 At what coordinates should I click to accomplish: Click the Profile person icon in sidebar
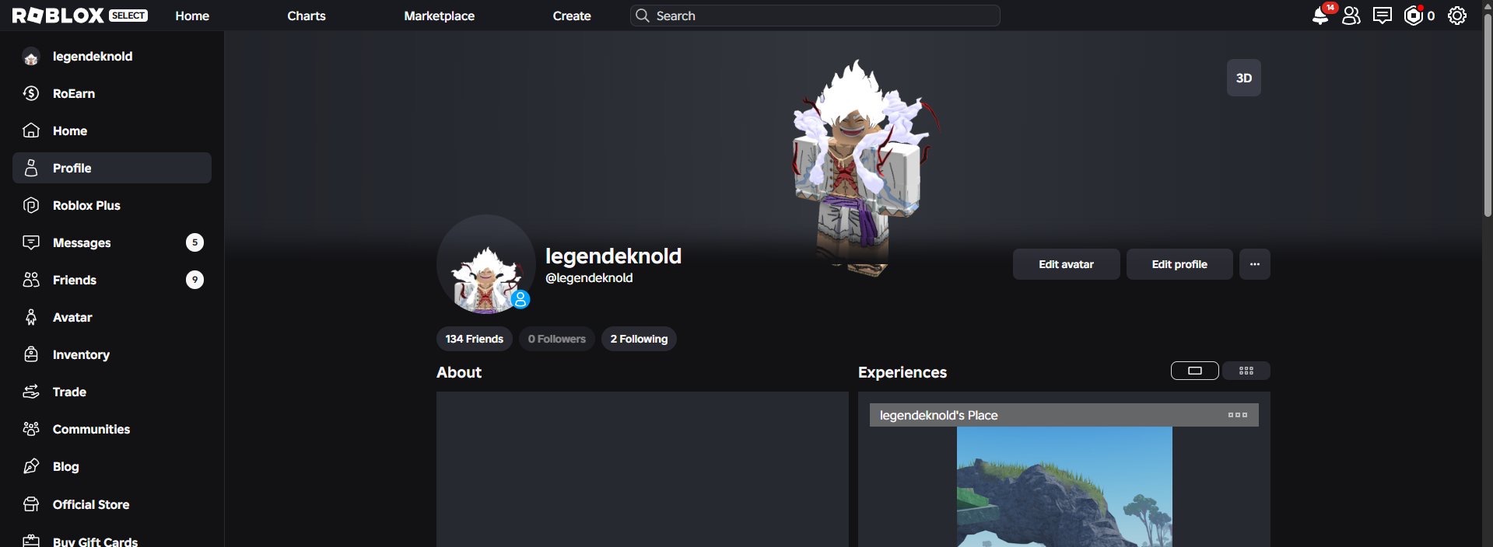(x=31, y=168)
